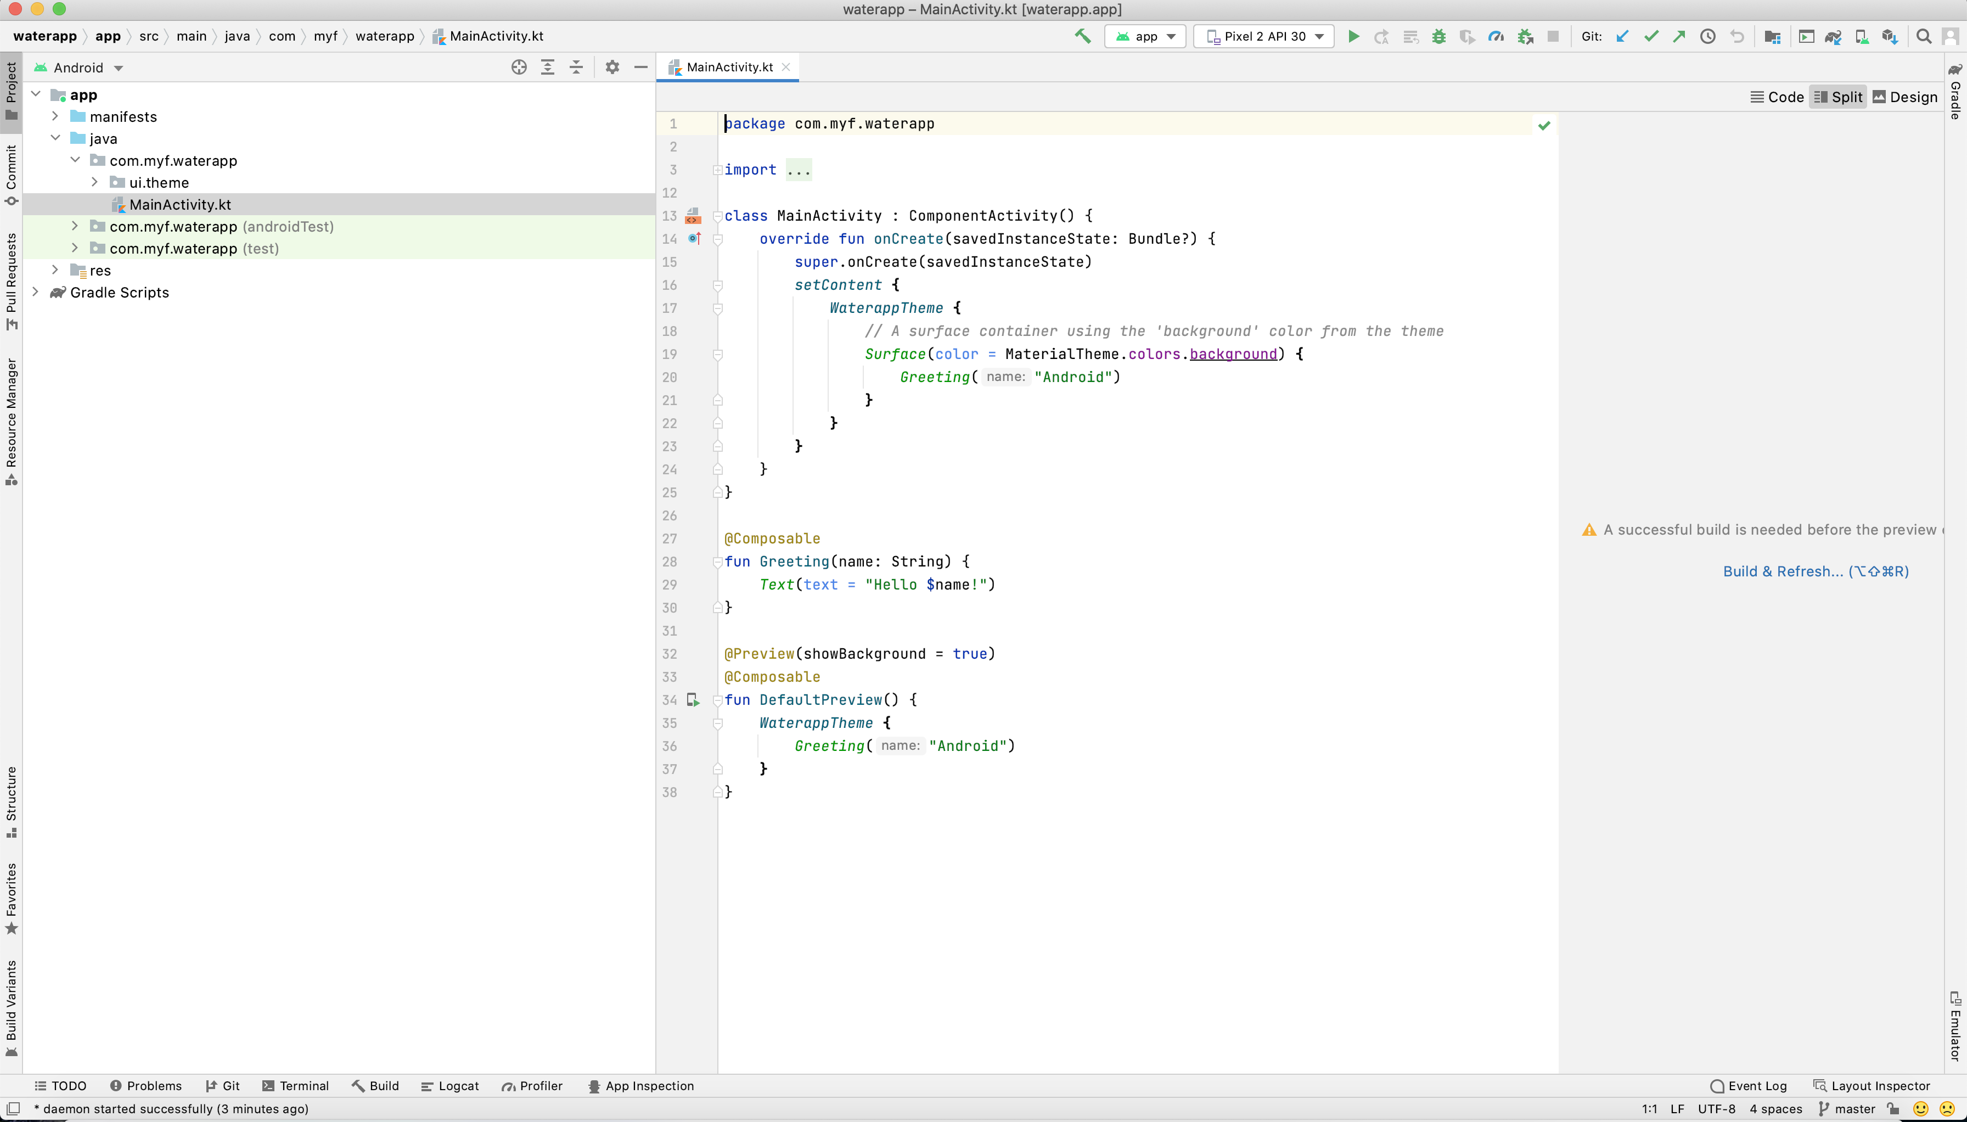Switch editor to Code view mode
Screen dimensions: 1967x1122
pyautogui.click(x=1777, y=97)
